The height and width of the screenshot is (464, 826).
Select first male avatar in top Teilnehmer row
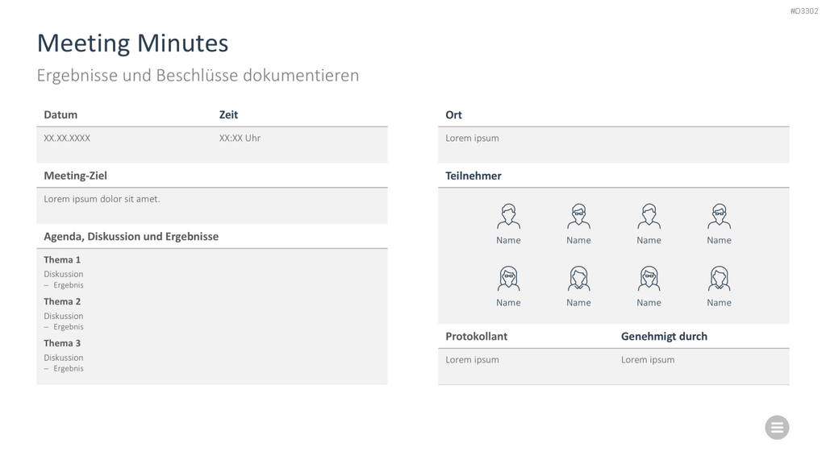coord(508,216)
